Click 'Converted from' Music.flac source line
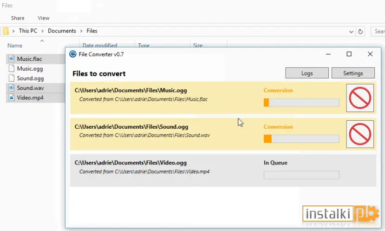Viewport: 385px width, 231px height. pyautogui.click(x=144, y=99)
